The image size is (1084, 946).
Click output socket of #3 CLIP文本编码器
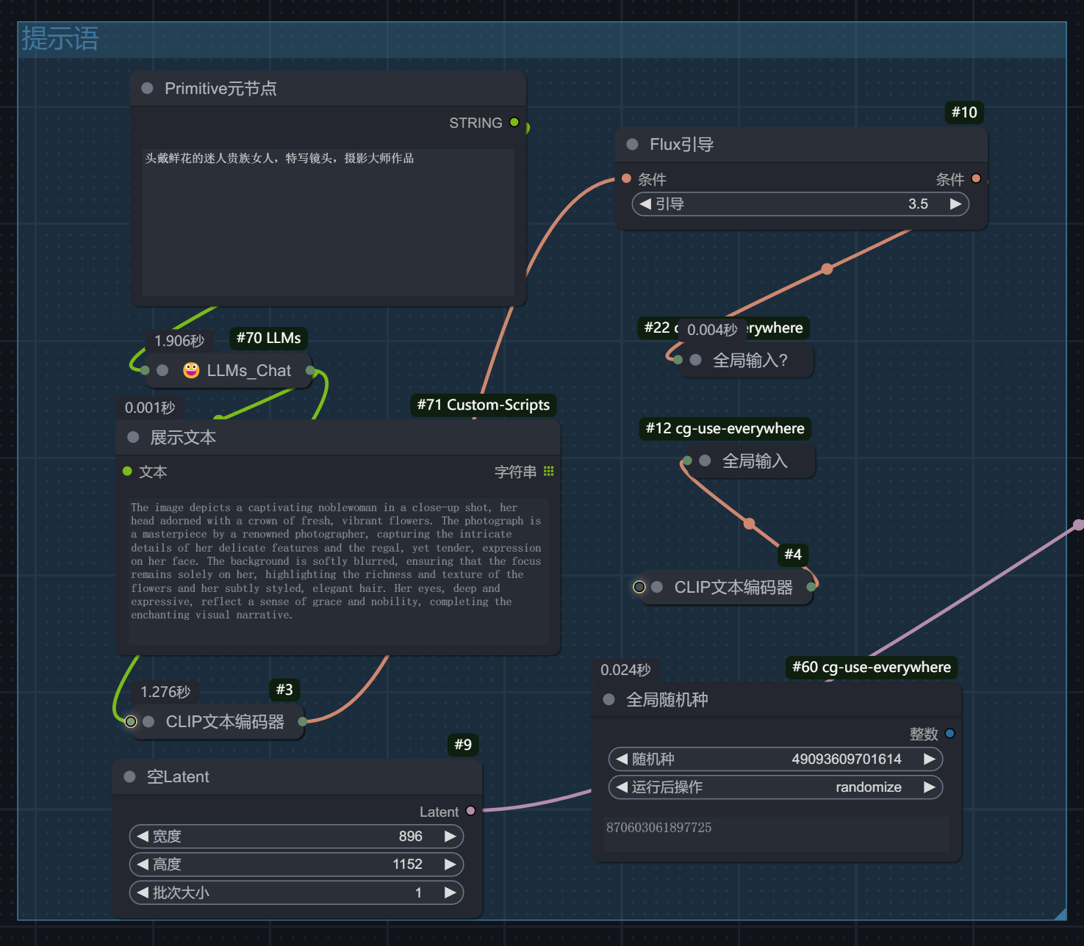click(x=302, y=721)
